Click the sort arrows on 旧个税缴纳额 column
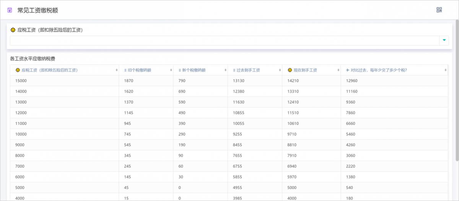This screenshot has width=459, height=201. coord(171,70)
